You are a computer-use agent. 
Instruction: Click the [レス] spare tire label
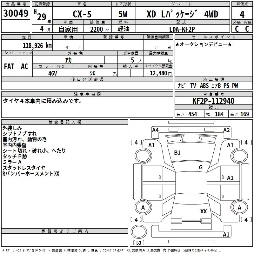click(x=139, y=243)
